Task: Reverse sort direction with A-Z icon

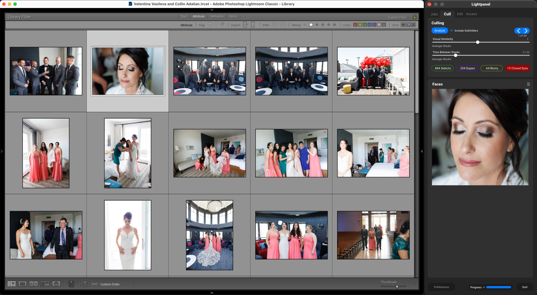Action: [x=85, y=284]
